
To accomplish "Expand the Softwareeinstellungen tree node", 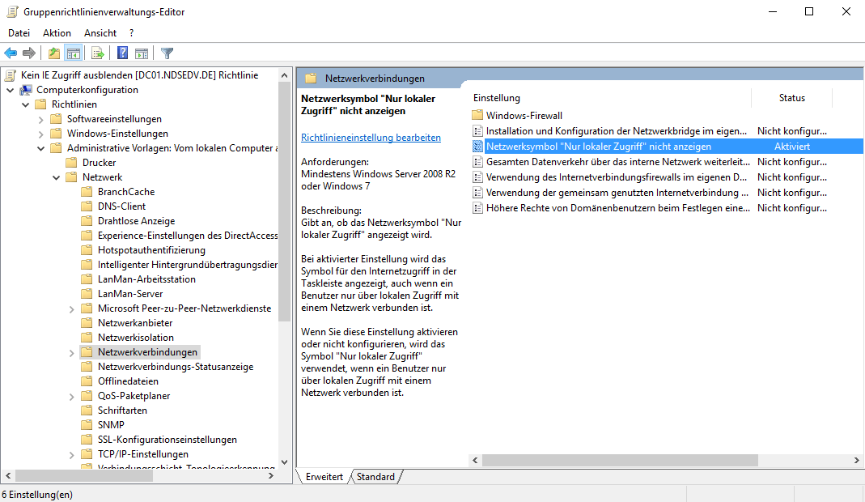I will click(x=41, y=119).
